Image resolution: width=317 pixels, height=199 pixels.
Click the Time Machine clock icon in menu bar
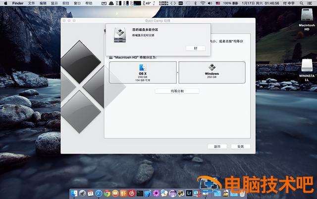point(188,3)
